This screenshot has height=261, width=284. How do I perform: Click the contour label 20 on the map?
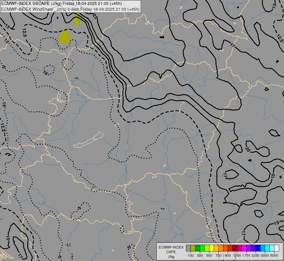click(248, 149)
